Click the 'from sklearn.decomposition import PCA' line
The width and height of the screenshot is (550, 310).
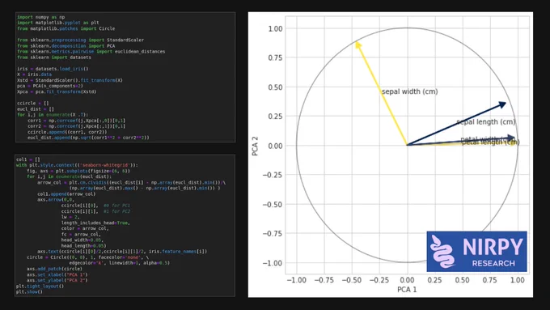66,45
